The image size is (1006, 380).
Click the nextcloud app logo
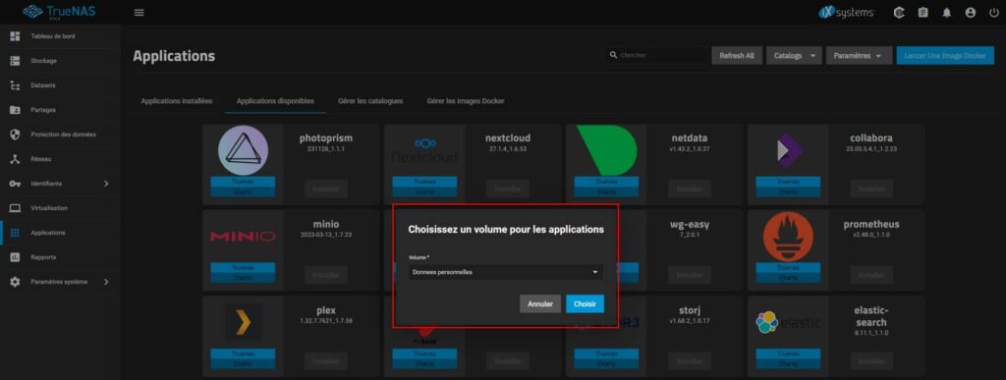coord(424,150)
